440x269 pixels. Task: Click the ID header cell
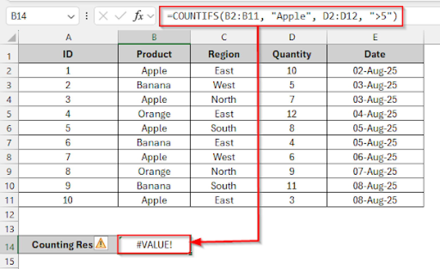tap(68, 54)
